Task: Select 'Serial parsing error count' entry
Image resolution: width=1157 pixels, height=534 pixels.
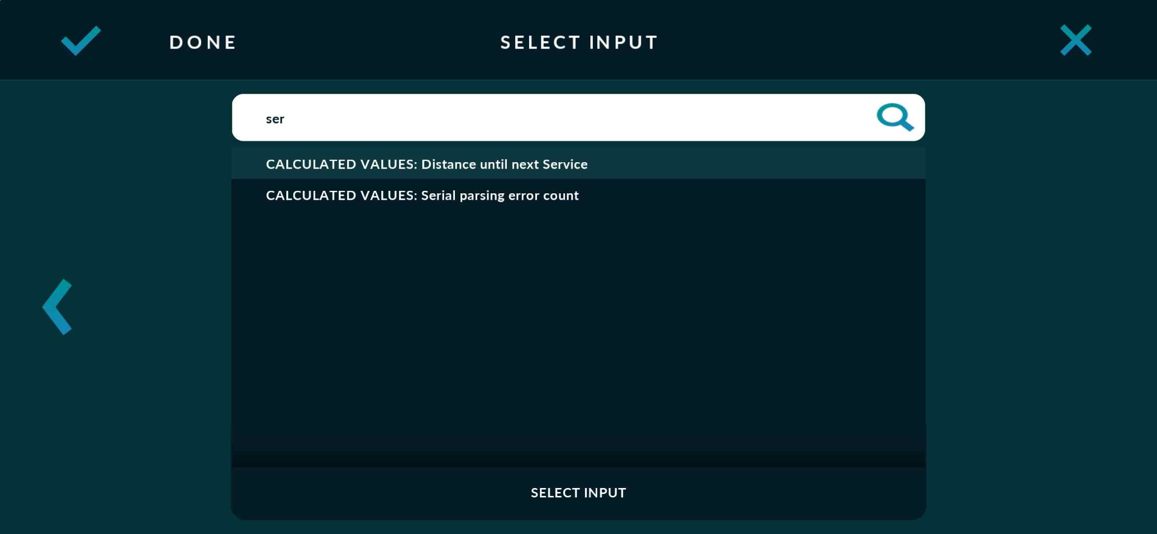Action: coord(578,195)
